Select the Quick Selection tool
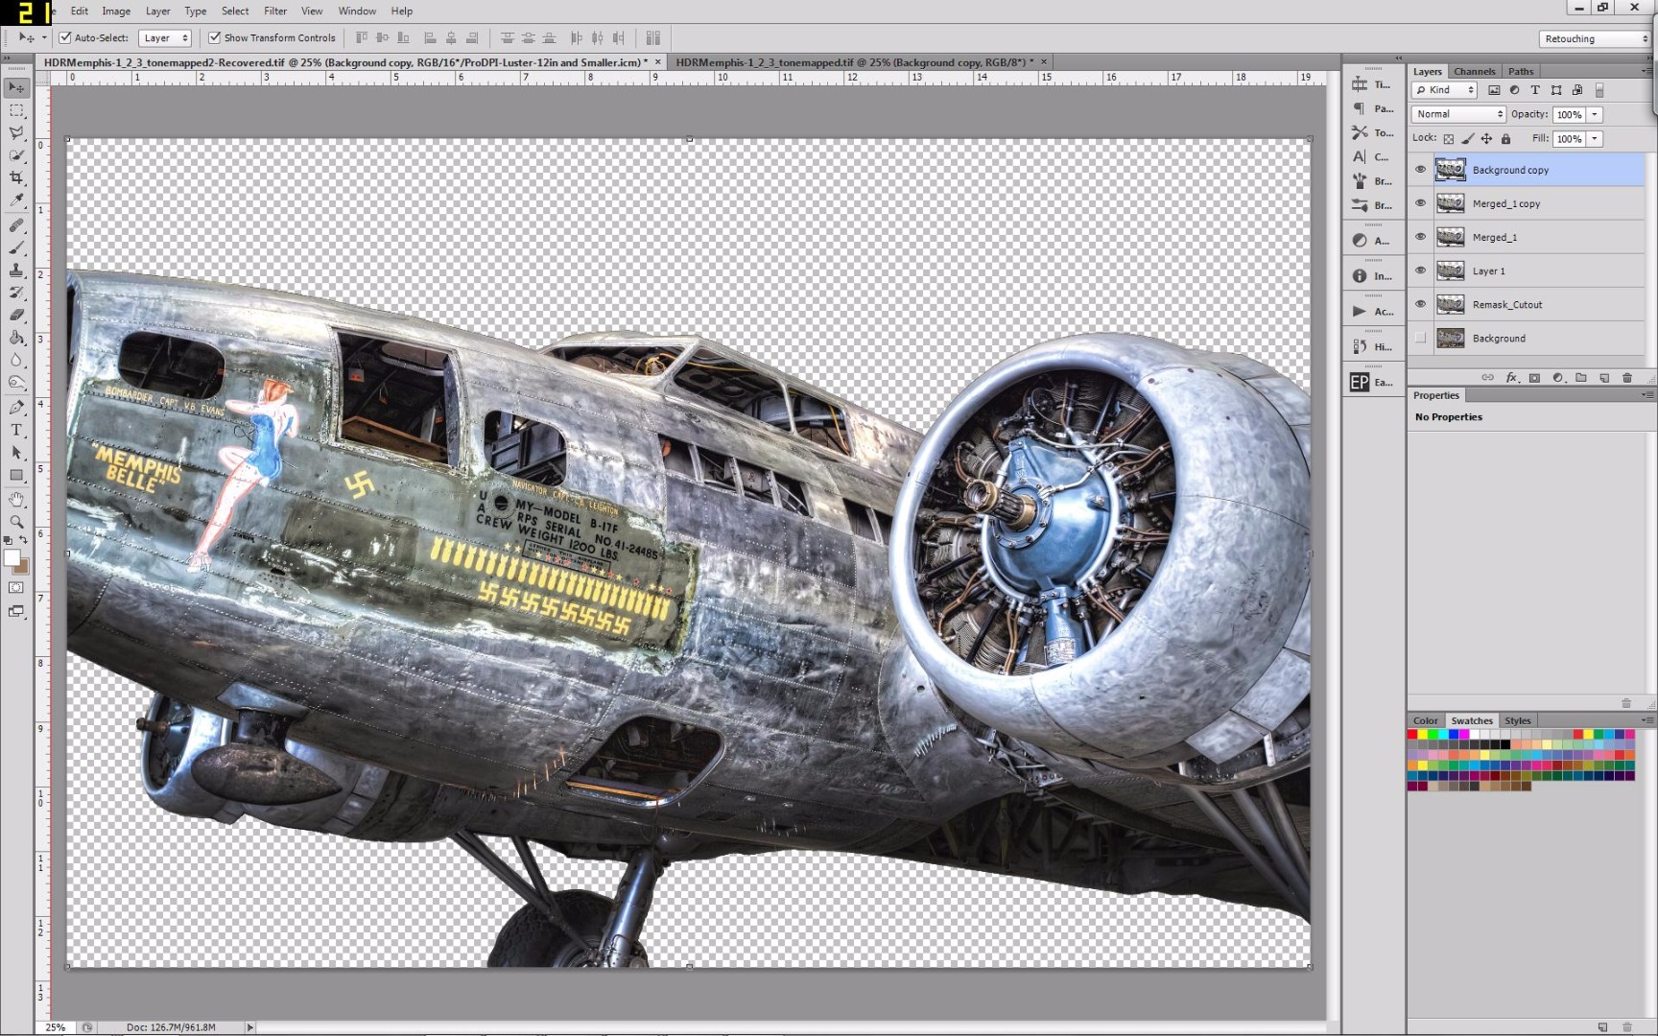1658x1036 pixels. click(16, 155)
